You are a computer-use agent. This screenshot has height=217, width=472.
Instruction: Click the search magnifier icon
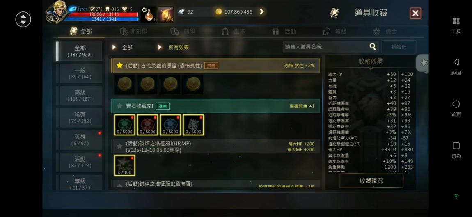click(x=373, y=47)
